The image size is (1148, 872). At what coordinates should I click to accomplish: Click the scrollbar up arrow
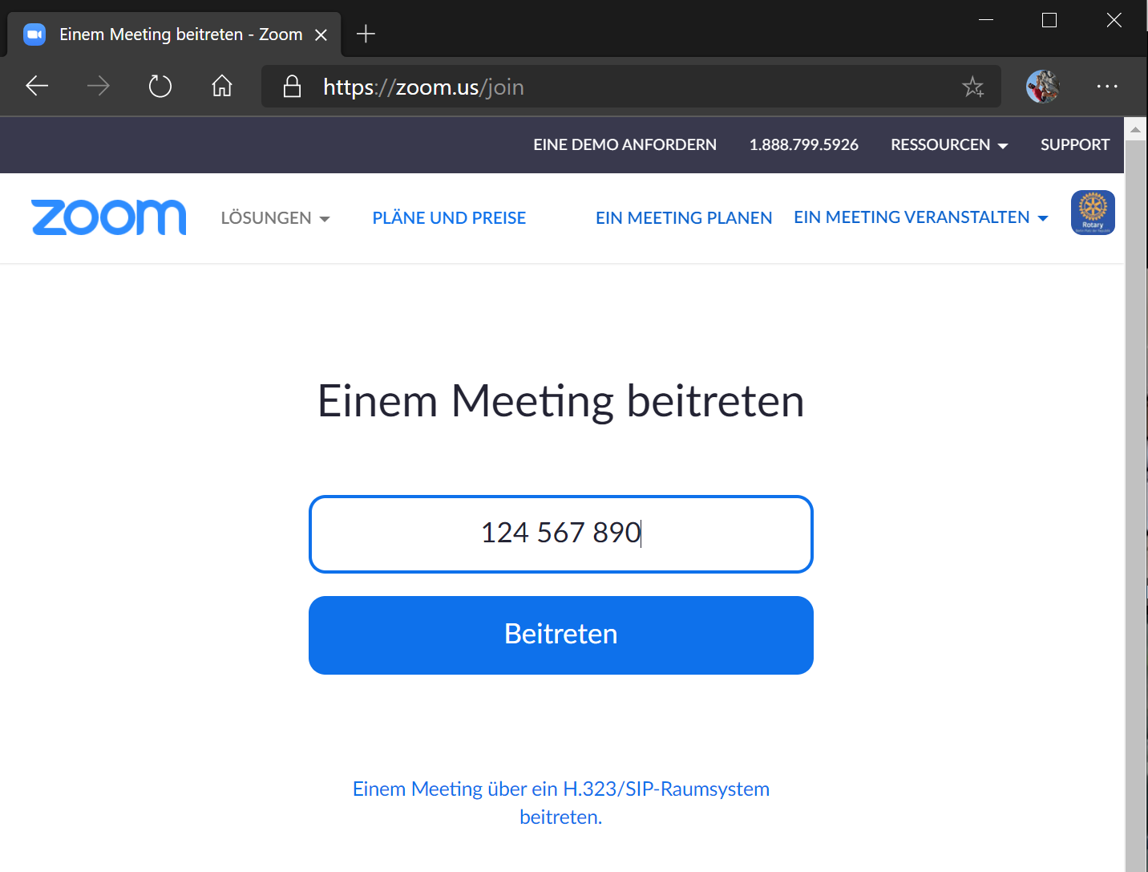tap(1135, 129)
